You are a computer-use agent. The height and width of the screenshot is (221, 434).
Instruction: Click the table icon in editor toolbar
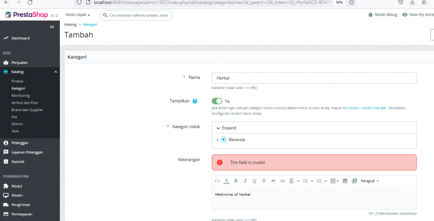(333, 181)
